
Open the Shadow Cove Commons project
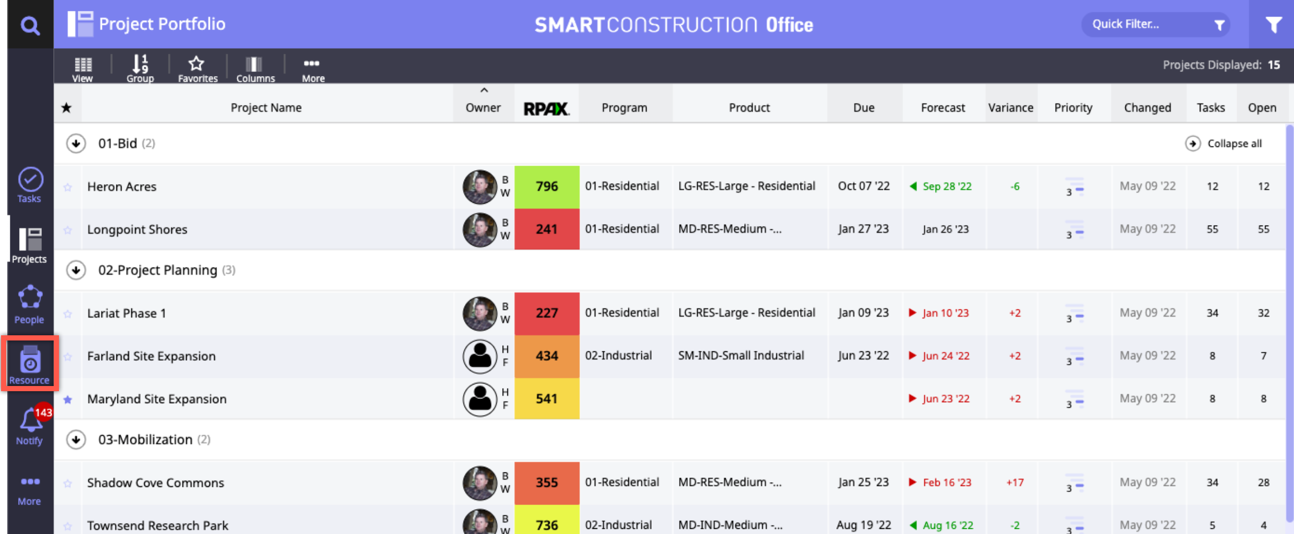click(155, 483)
